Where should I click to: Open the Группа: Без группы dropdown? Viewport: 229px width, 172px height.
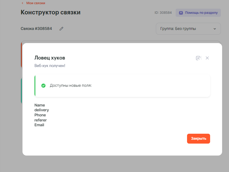(x=188, y=29)
